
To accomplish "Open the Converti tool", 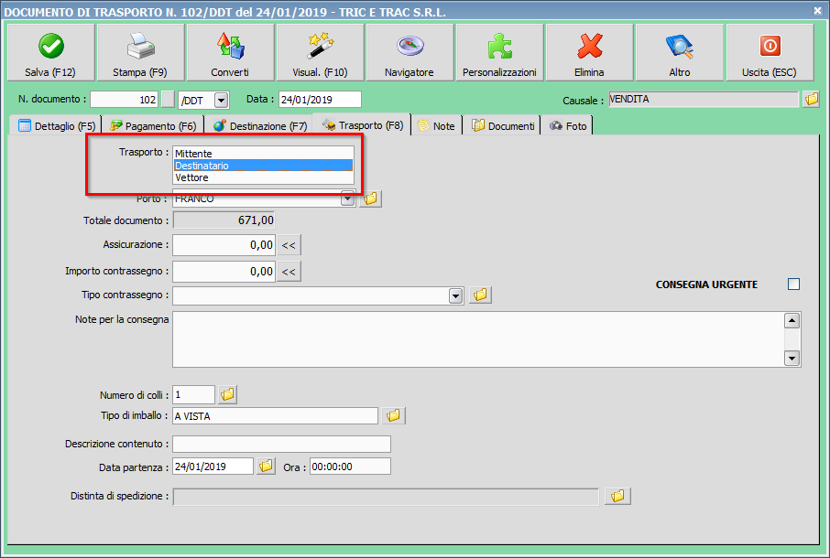I will coord(230,52).
